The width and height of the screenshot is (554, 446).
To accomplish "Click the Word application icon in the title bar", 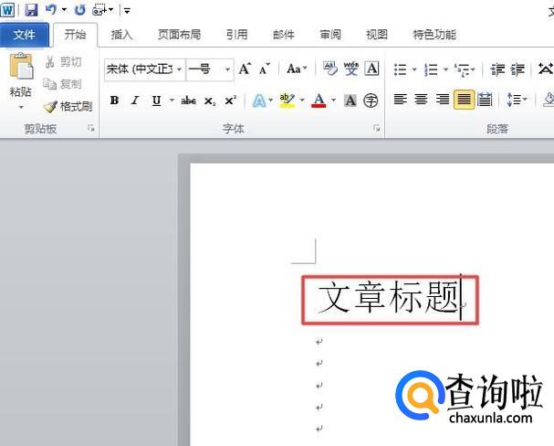I will (7, 9).
